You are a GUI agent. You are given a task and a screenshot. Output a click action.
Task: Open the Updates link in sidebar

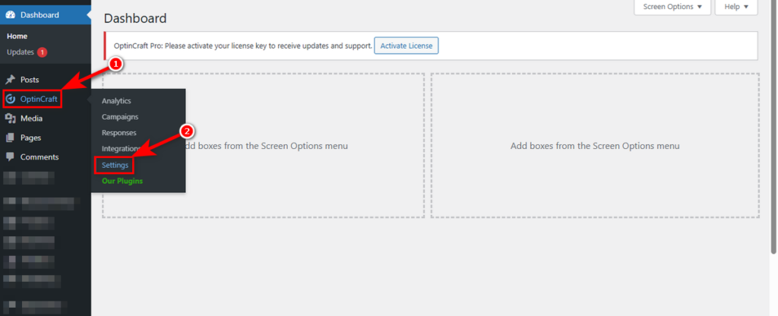(x=20, y=52)
